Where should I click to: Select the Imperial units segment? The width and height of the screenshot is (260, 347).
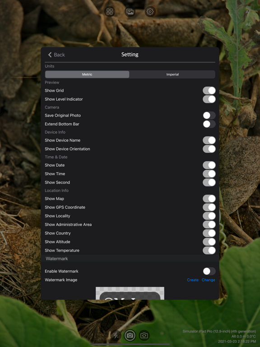point(172,75)
